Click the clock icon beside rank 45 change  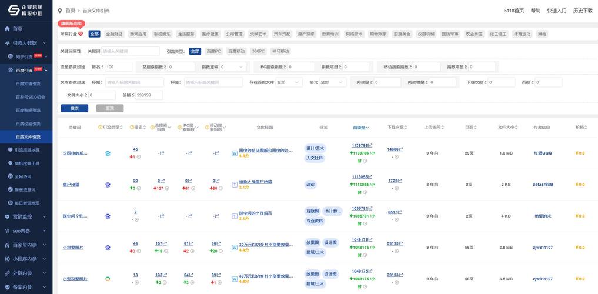[x=139, y=157]
